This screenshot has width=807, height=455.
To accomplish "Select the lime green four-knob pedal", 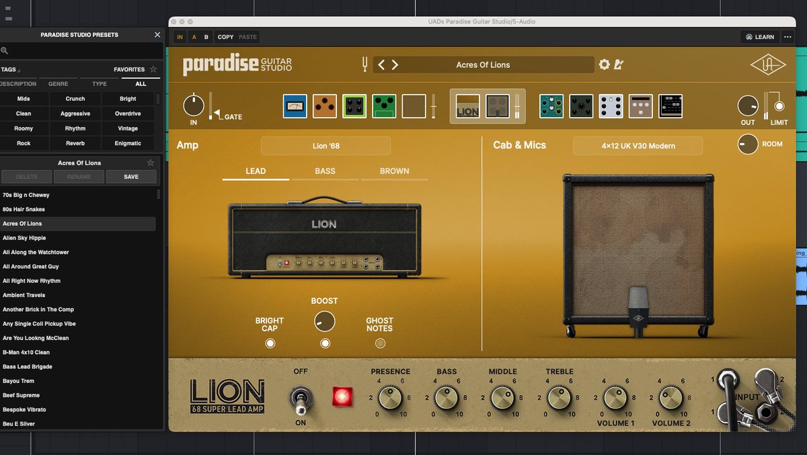I will pyautogui.click(x=354, y=106).
